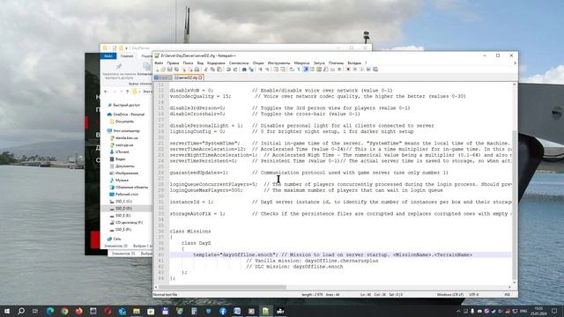Screen dimensions: 564x317
Task: Paste using the clipboard toolbar icon
Action: (x=219, y=70)
